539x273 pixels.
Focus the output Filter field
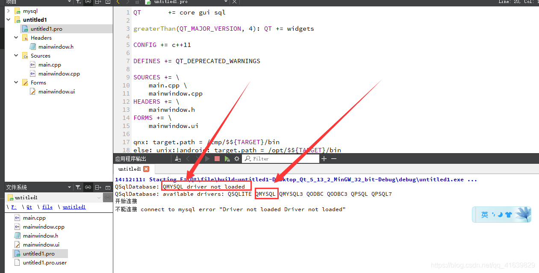tap(281, 159)
